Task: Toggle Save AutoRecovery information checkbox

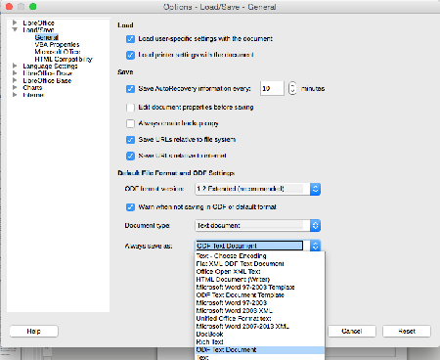Action: (130, 89)
